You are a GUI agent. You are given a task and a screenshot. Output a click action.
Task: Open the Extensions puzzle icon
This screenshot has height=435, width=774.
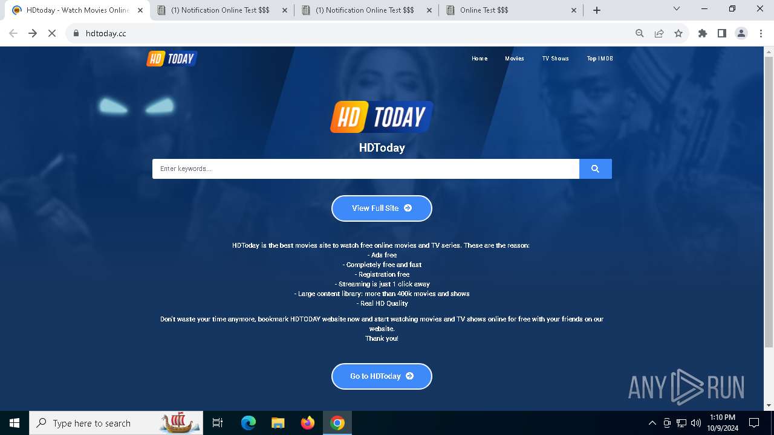pyautogui.click(x=703, y=33)
